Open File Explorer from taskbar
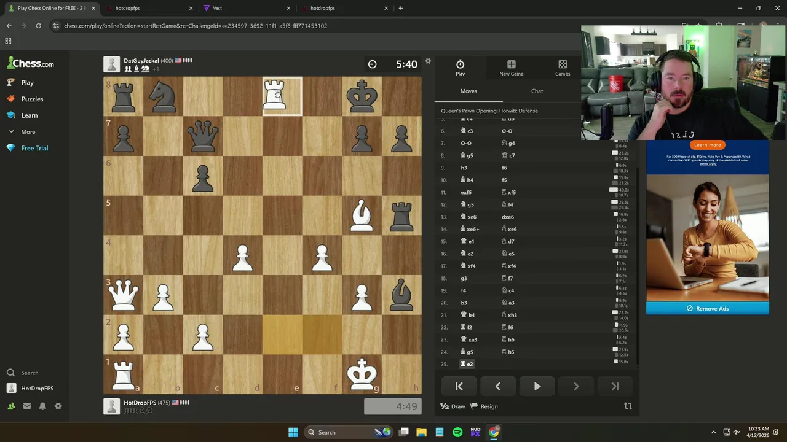 click(x=422, y=432)
